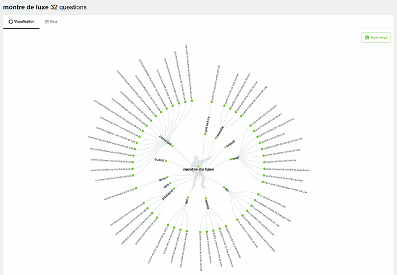Select "comment vendre montre de luxe" question

point(113,179)
